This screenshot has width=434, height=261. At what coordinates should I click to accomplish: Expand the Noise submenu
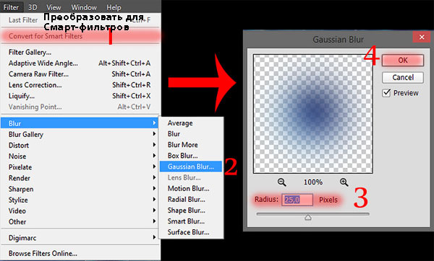[80, 156]
